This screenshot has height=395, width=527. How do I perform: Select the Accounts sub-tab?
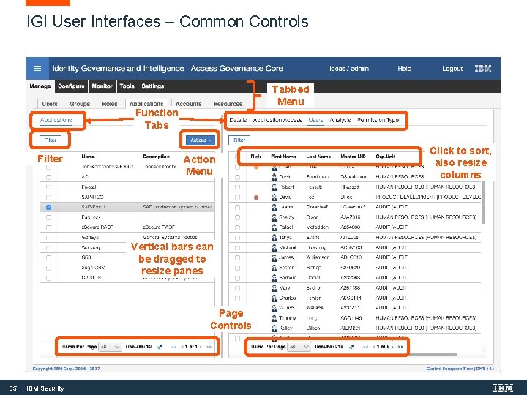tap(188, 104)
